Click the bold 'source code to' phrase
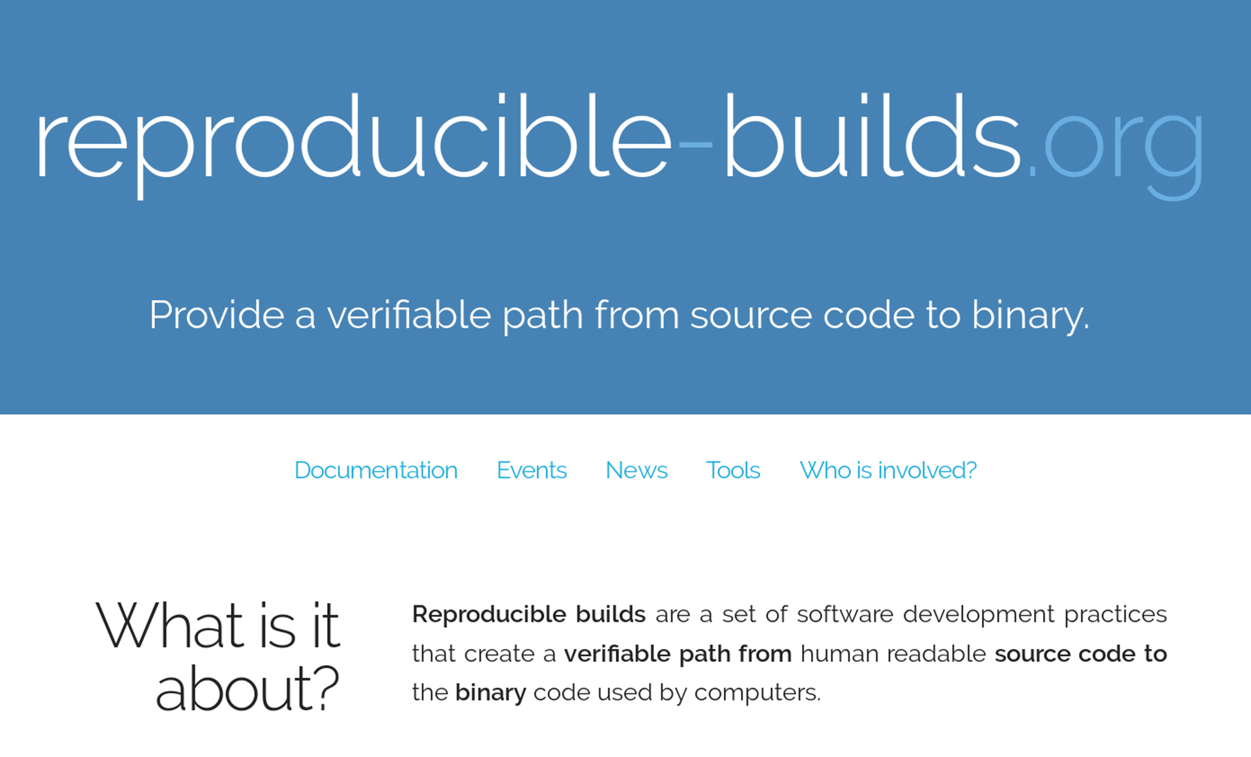 tap(1080, 653)
